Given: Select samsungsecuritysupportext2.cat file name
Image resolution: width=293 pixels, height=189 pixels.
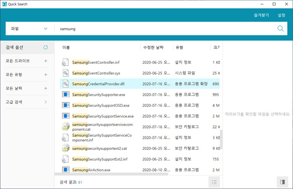Looking at the screenshot, I should pos(100,149).
